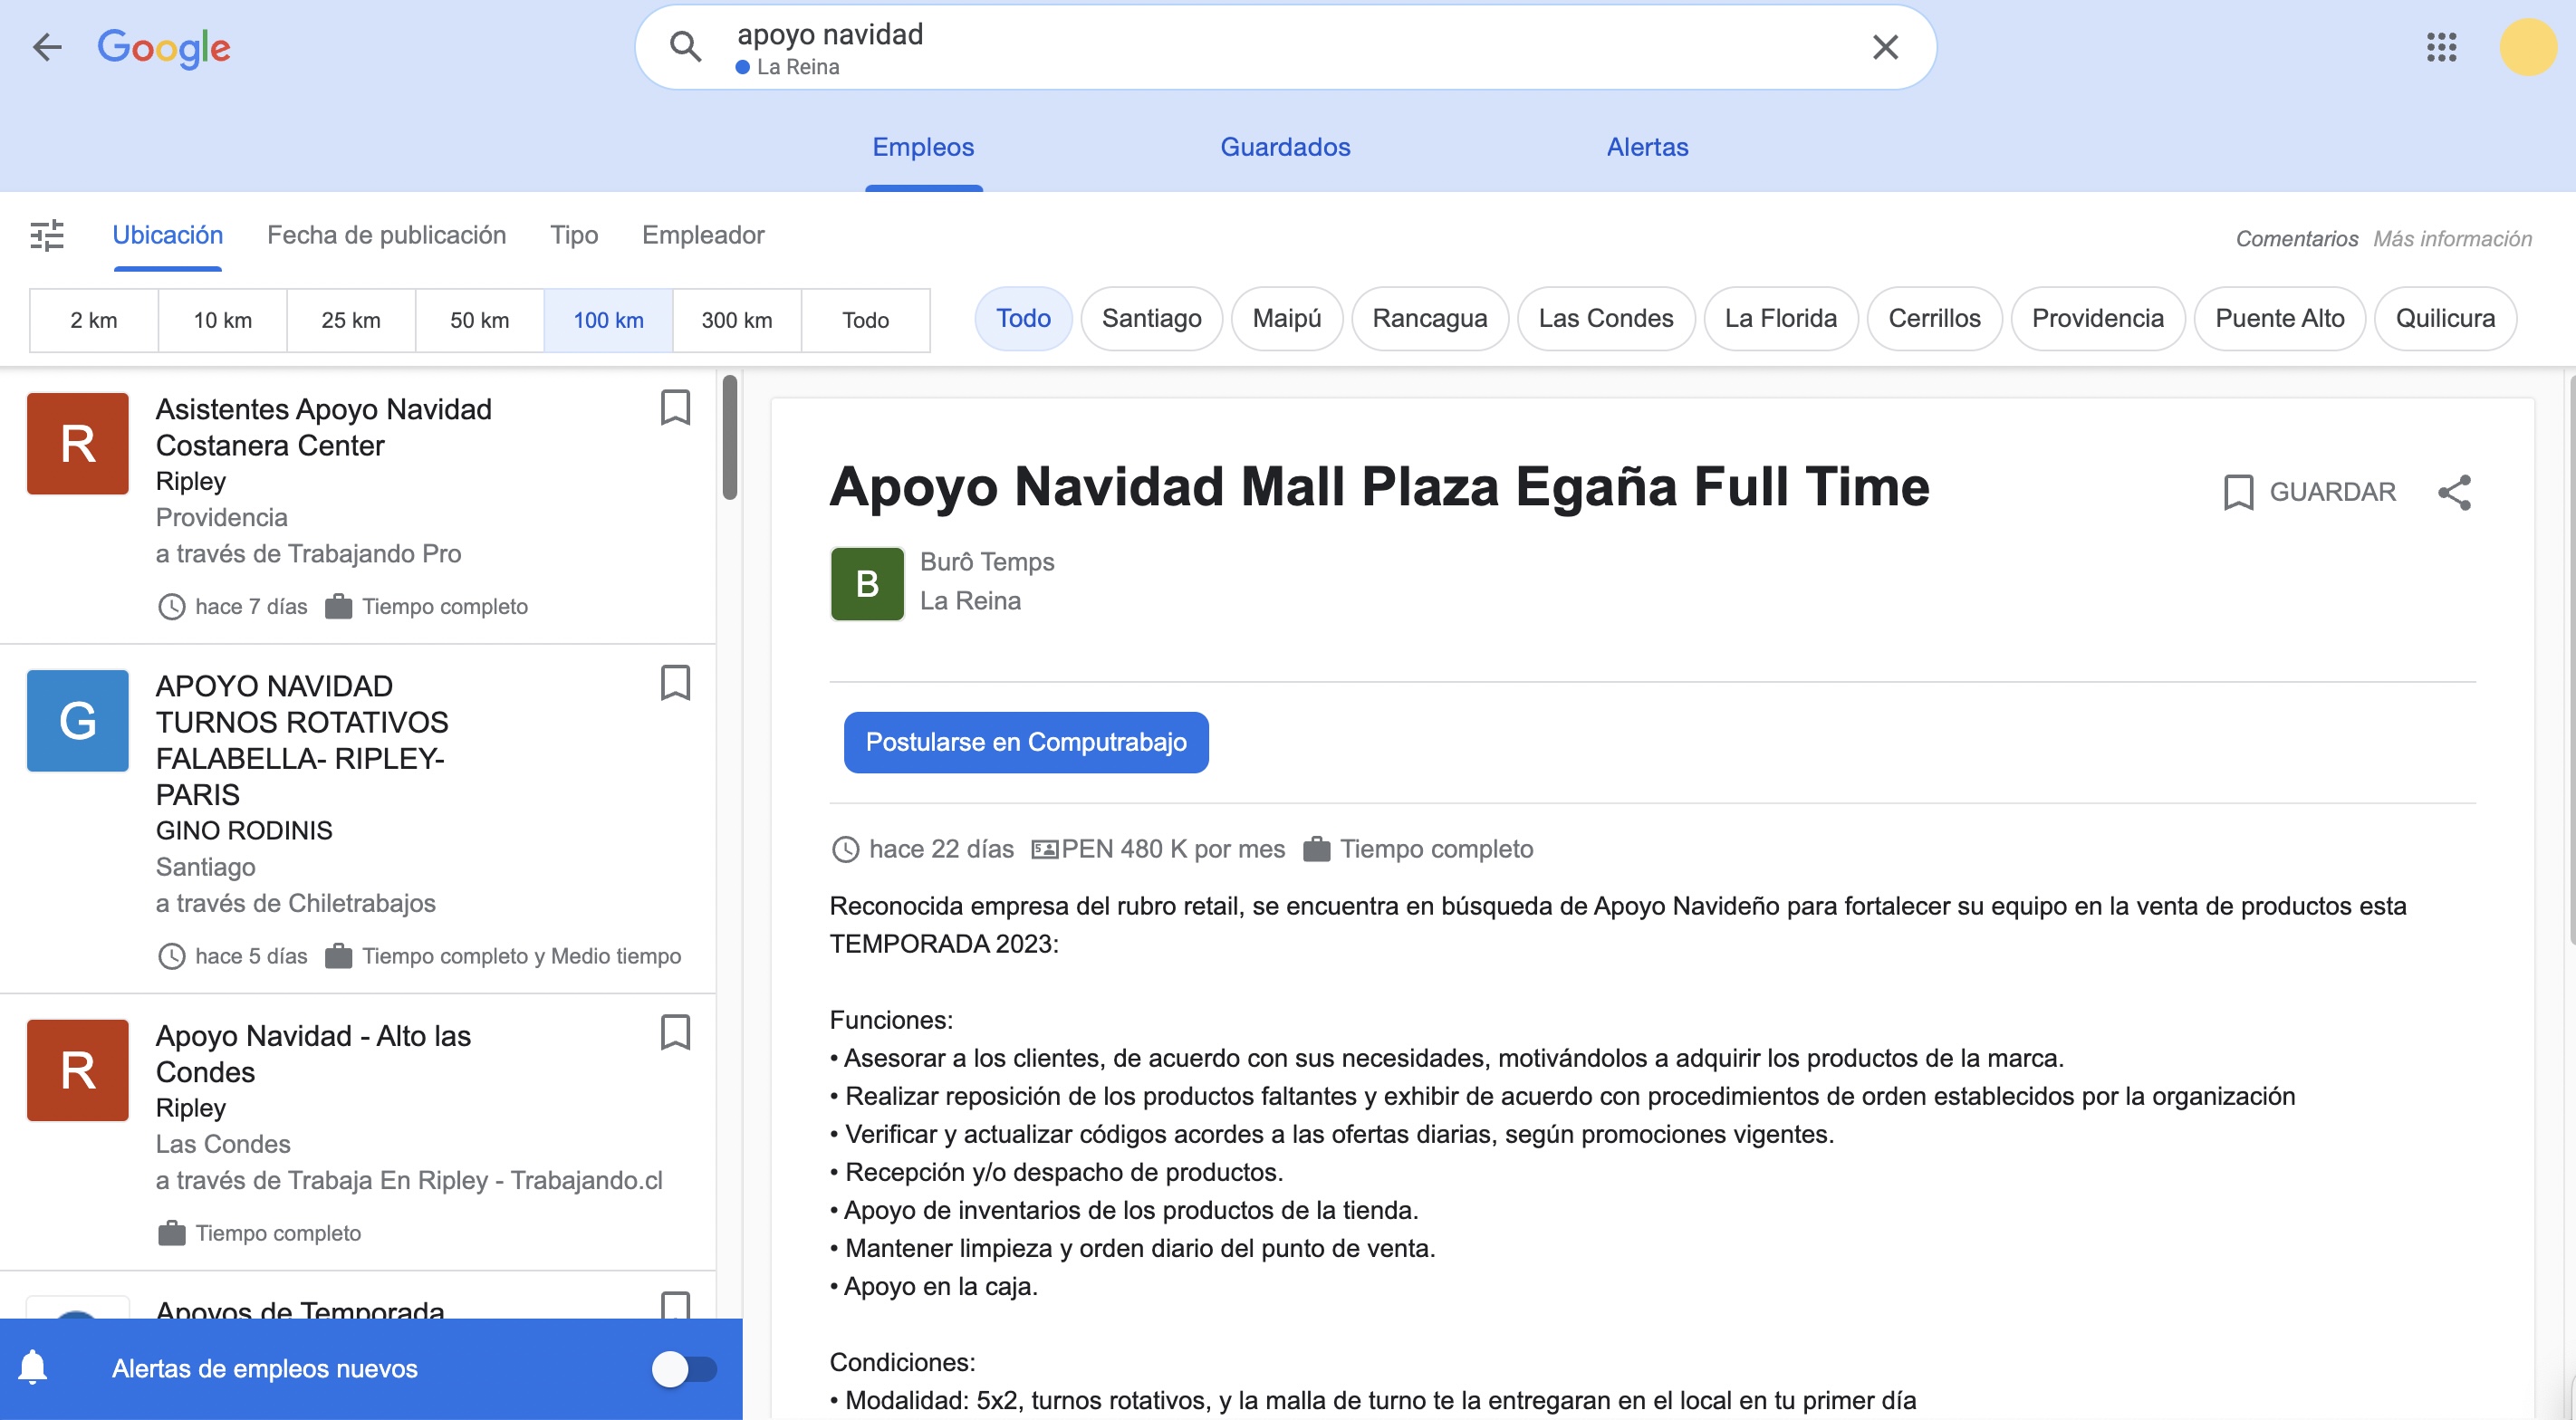
Task: Open APOYO NAVIDAD TURNOS ROTATIVOS listing title
Action: pos(302,740)
